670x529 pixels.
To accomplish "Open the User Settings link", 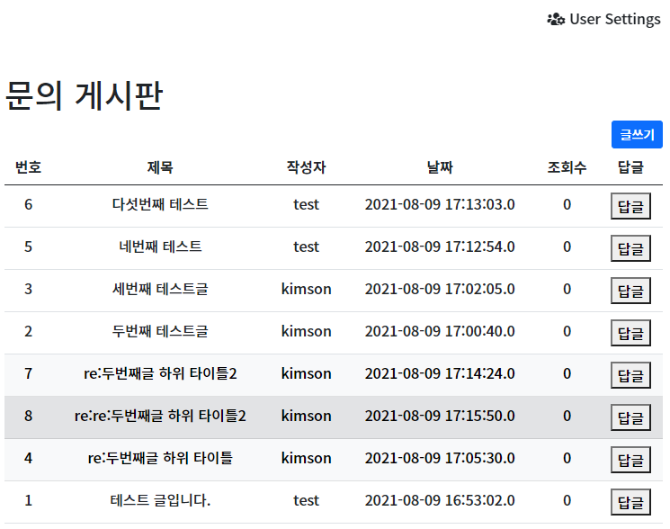I will [x=614, y=19].
